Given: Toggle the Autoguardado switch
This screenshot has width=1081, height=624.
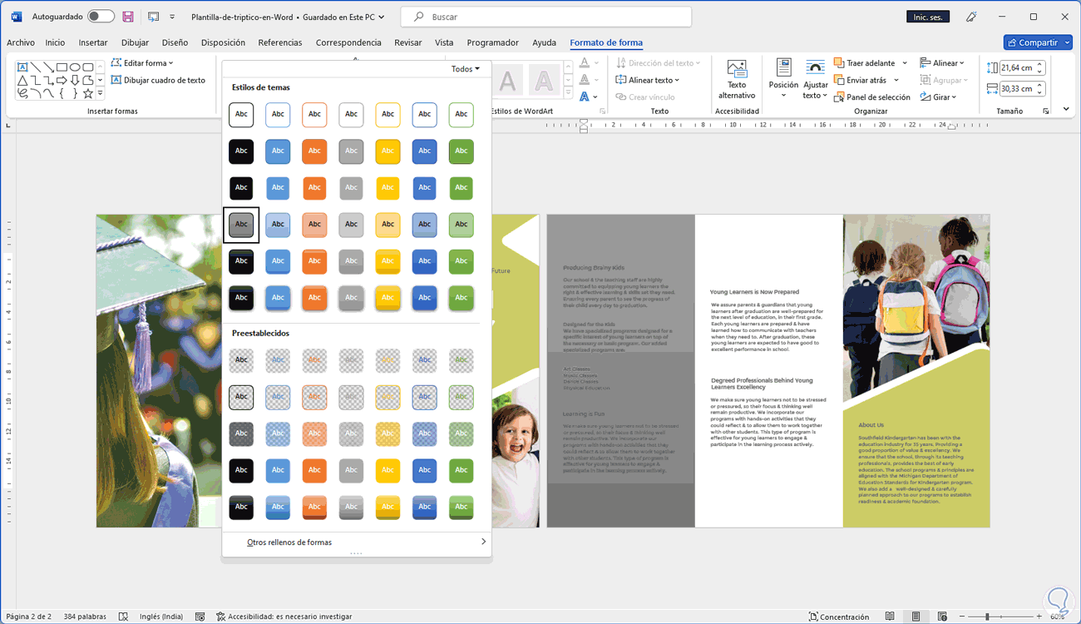Looking at the screenshot, I should [x=101, y=17].
